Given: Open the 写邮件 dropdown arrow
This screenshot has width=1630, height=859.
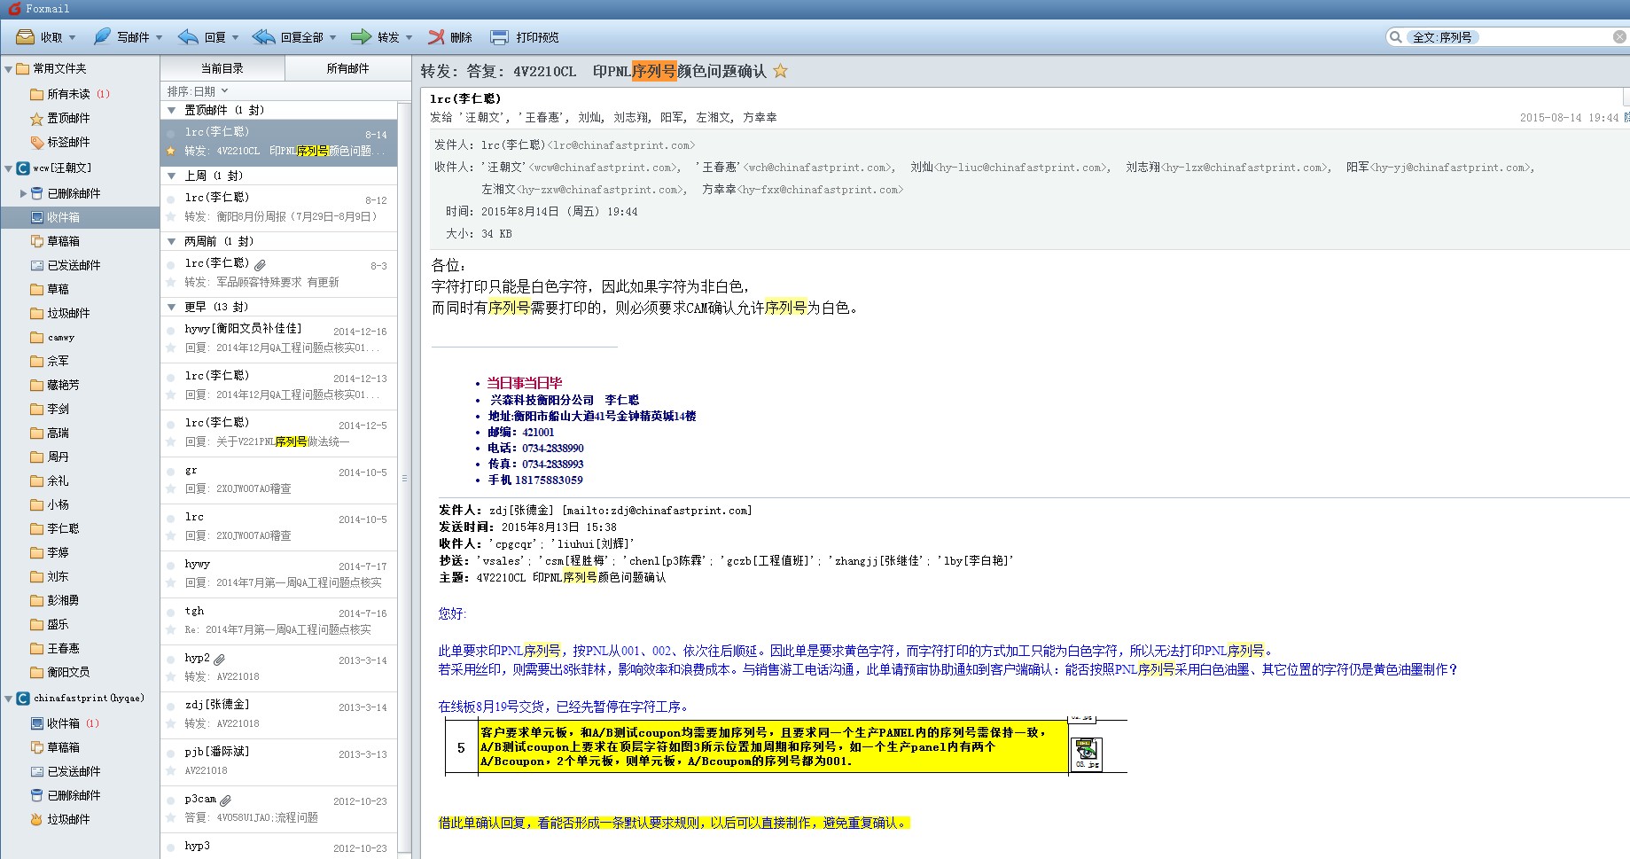Looking at the screenshot, I should (x=160, y=37).
